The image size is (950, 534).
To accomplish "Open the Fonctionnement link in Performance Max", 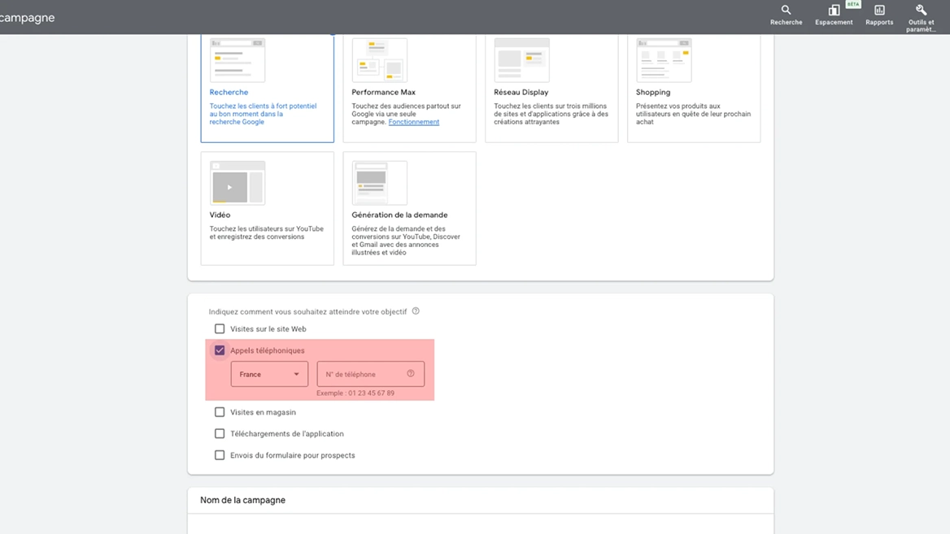I will point(414,122).
